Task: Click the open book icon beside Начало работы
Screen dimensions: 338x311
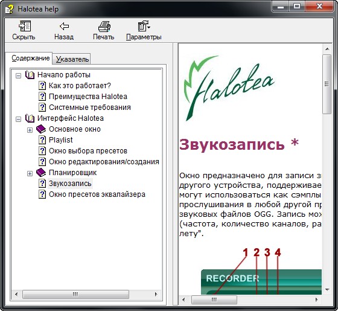Action: pyautogui.click(x=30, y=75)
